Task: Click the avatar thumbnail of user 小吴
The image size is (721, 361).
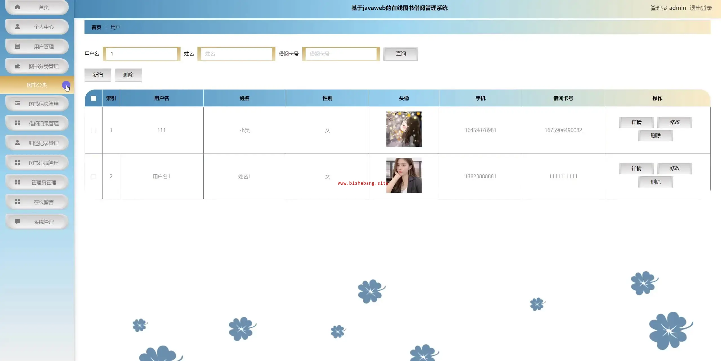Action: pos(404,129)
